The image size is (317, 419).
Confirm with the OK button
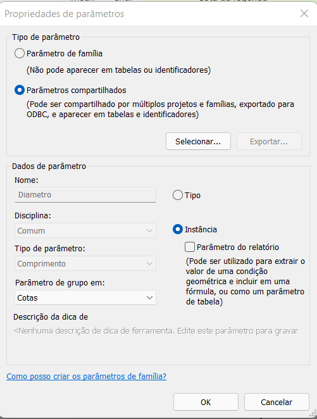(x=206, y=402)
